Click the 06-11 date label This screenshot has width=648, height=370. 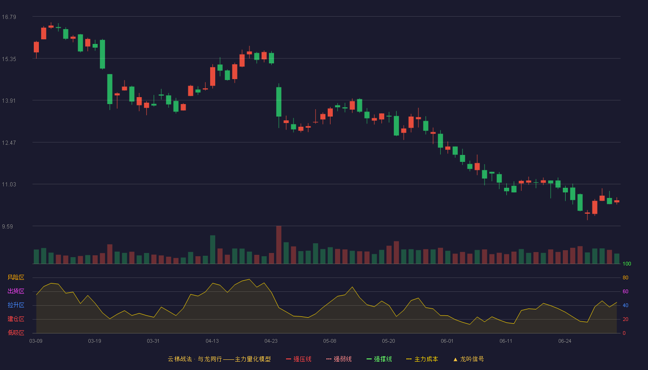[x=506, y=341]
